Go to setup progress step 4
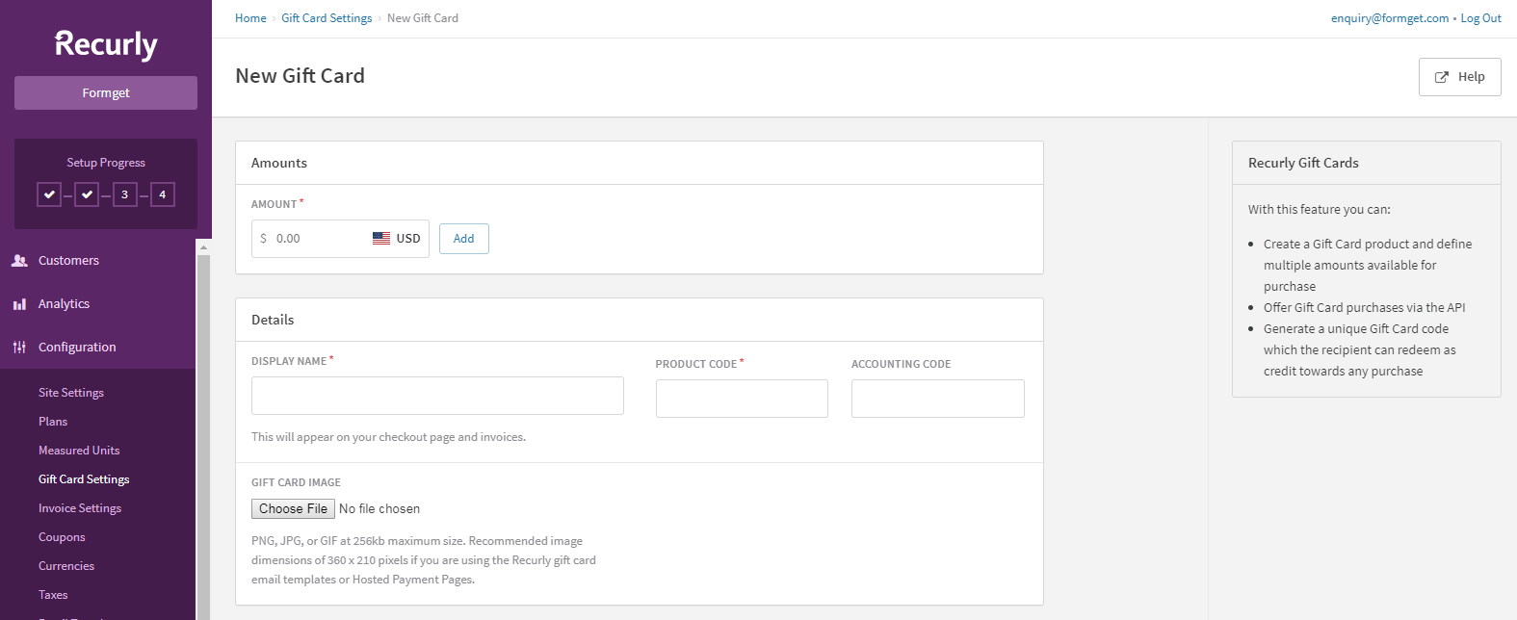The image size is (1517, 620). coord(163,194)
